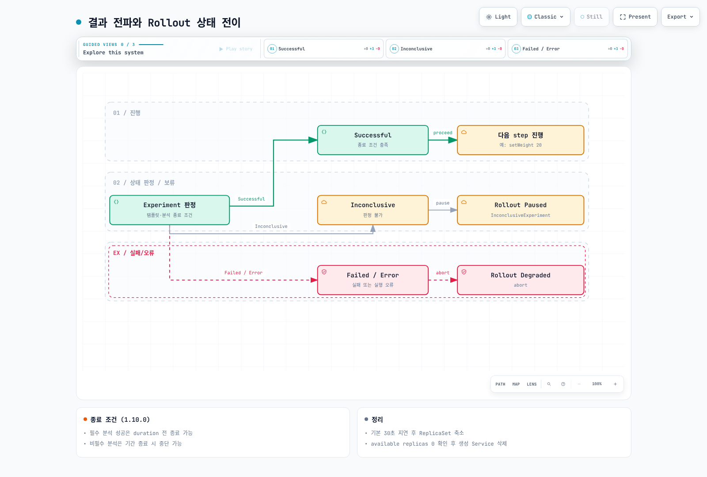The image size is (707, 477).
Task: Zoom out with the minus icon
Action: point(579,384)
